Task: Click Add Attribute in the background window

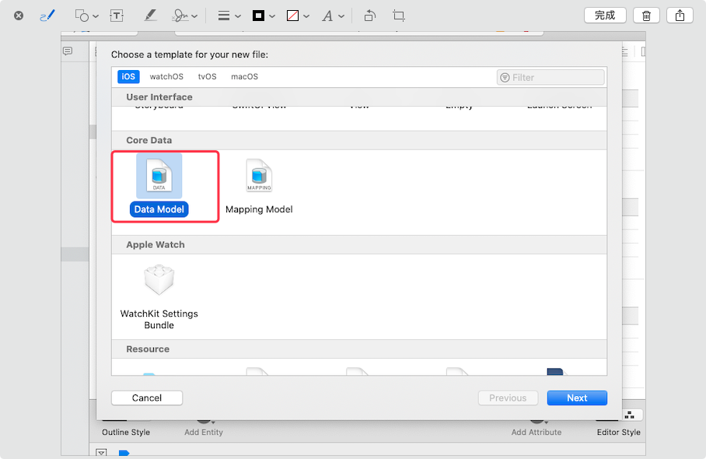Action: point(536,432)
